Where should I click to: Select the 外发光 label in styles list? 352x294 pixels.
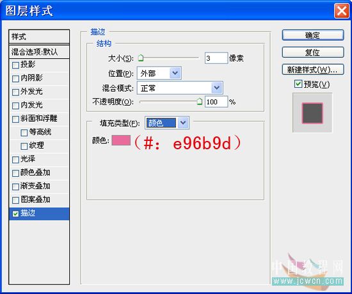(31, 92)
